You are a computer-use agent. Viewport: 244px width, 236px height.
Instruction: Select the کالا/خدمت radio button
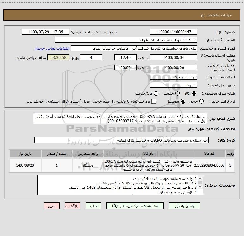(156, 93)
